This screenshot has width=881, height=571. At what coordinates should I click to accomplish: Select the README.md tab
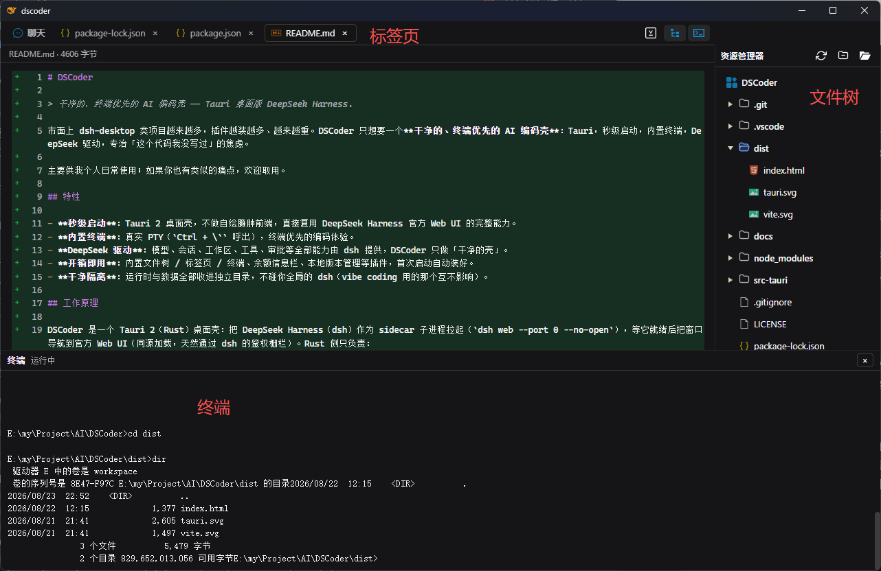click(x=310, y=33)
